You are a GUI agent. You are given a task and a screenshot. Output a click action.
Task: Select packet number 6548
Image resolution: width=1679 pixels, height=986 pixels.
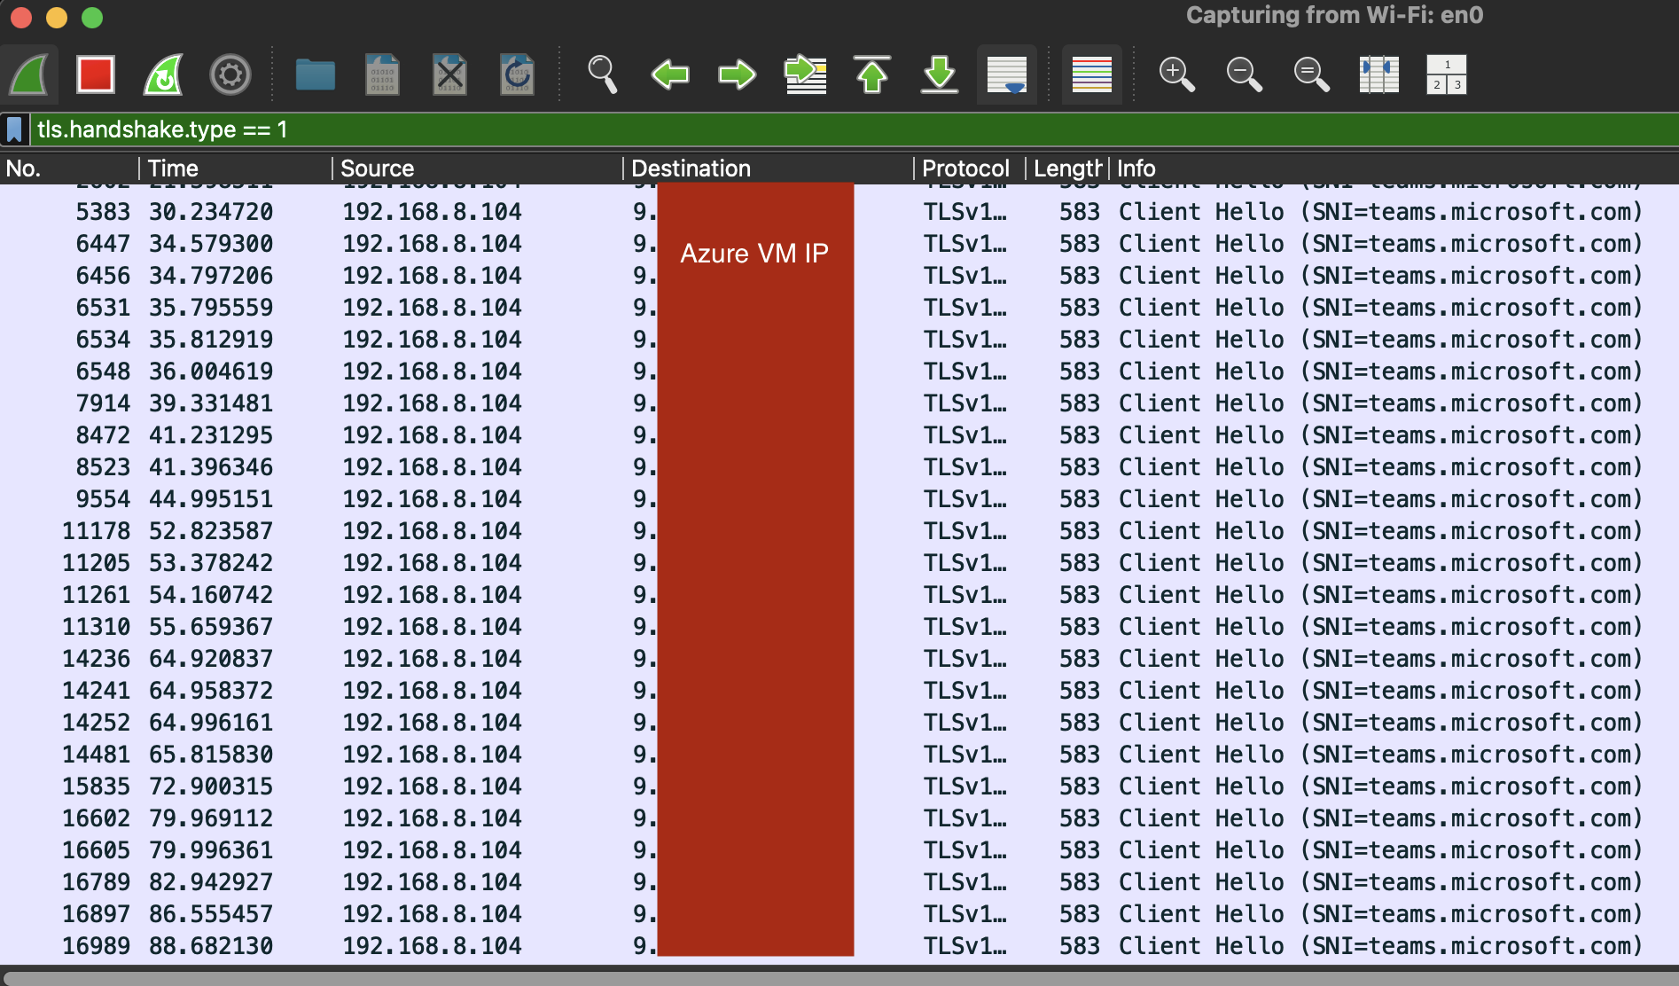[x=839, y=372]
